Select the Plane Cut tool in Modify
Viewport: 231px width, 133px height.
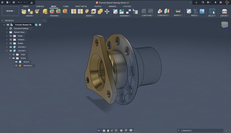[87, 11]
